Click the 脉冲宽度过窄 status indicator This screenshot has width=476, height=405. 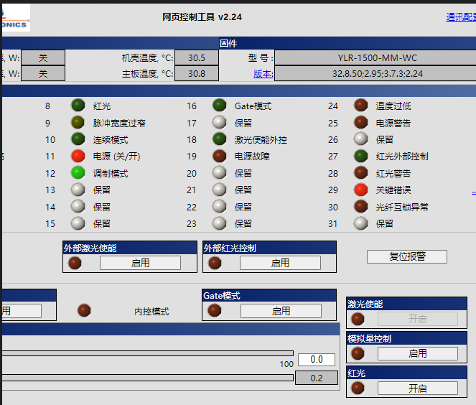pyautogui.click(x=78, y=123)
